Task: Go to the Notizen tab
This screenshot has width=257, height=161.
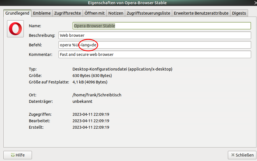Action: pos(116,13)
